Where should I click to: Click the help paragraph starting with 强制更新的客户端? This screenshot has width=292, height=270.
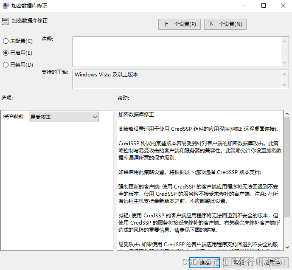pyautogui.click(x=198, y=194)
